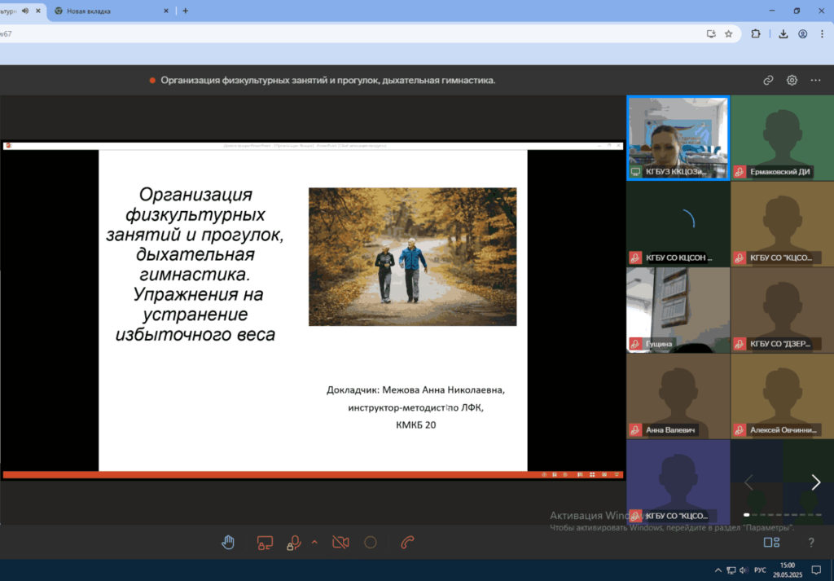Open the browser extensions puzzle icon
Screen dimensions: 834x581
pyautogui.click(x=755, y=34)
